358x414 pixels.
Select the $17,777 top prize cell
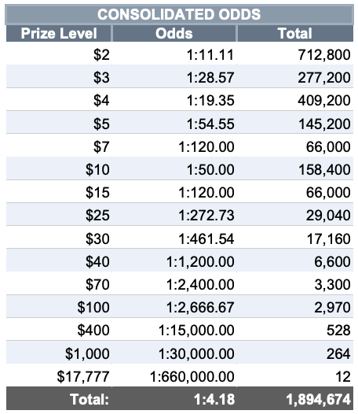click(x=59, y=375)
